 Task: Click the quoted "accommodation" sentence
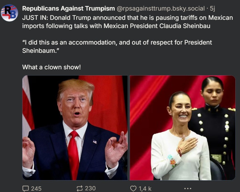[117, 47]
